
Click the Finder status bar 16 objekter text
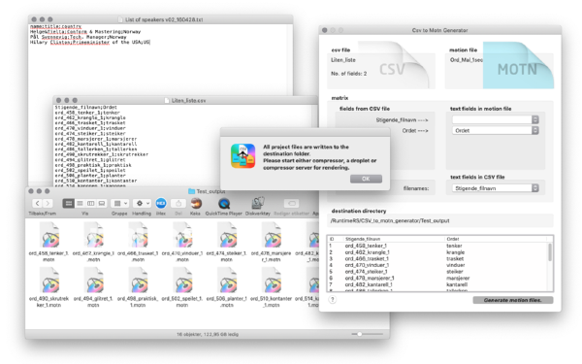tap(208, 334)
